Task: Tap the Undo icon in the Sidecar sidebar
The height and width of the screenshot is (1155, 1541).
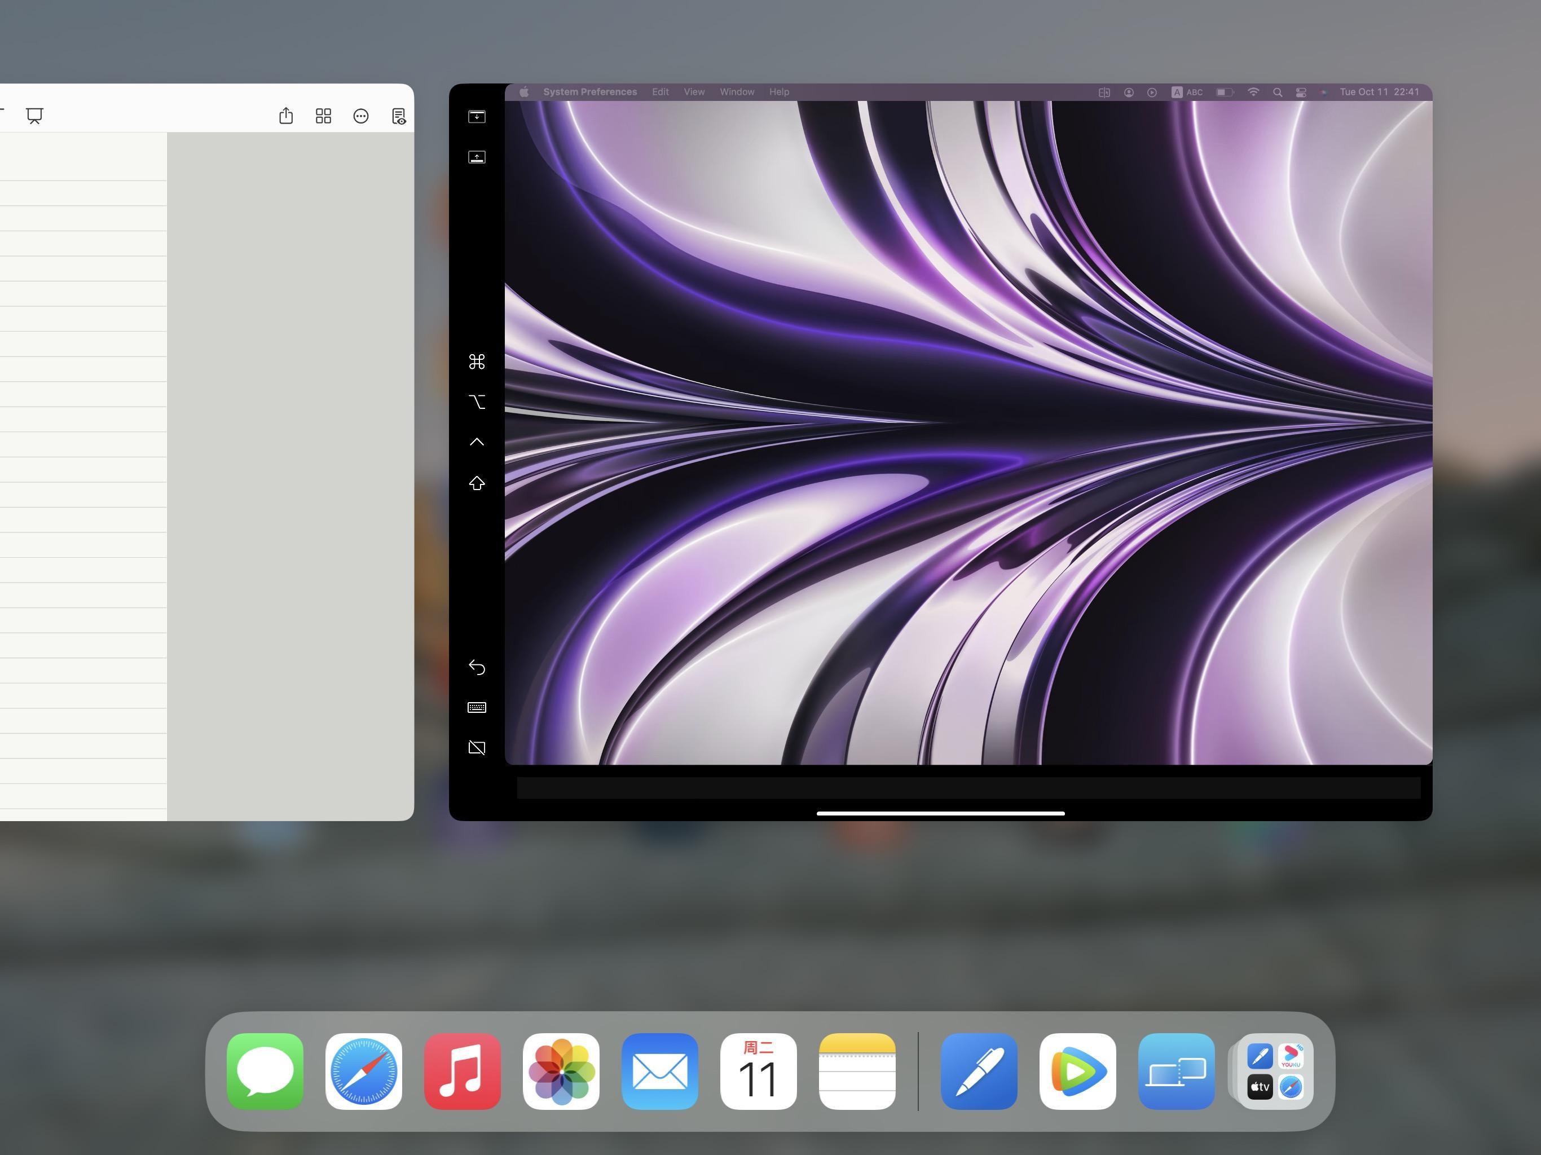Action: (x=477, y=667)
